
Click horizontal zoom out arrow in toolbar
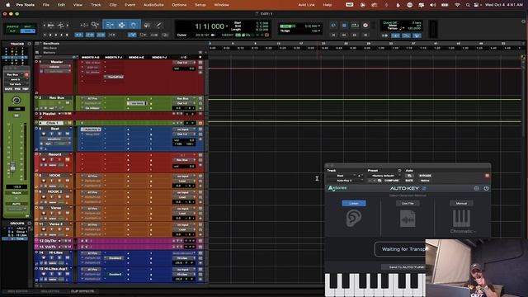tap(44, 26)
